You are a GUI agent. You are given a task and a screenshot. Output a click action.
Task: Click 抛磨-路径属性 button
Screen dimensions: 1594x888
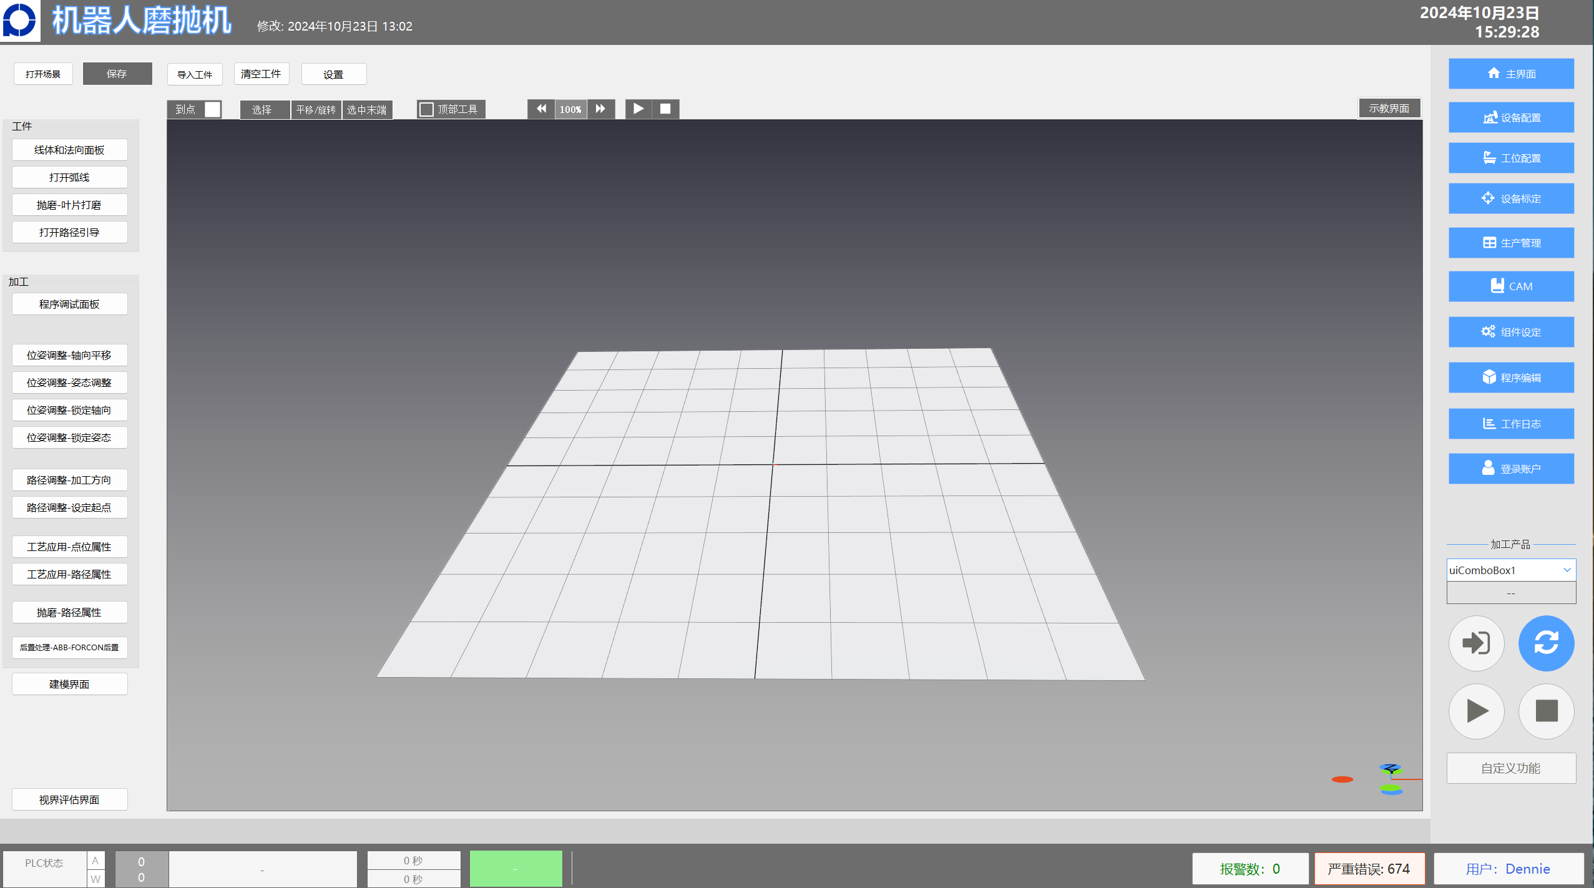coord(69,612)
